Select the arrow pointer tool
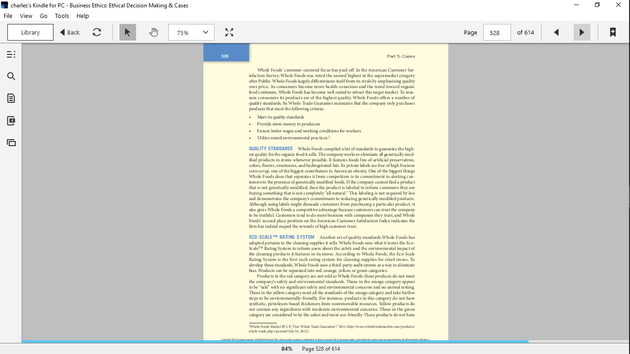 pyautogui.click(x=128, y=32)
